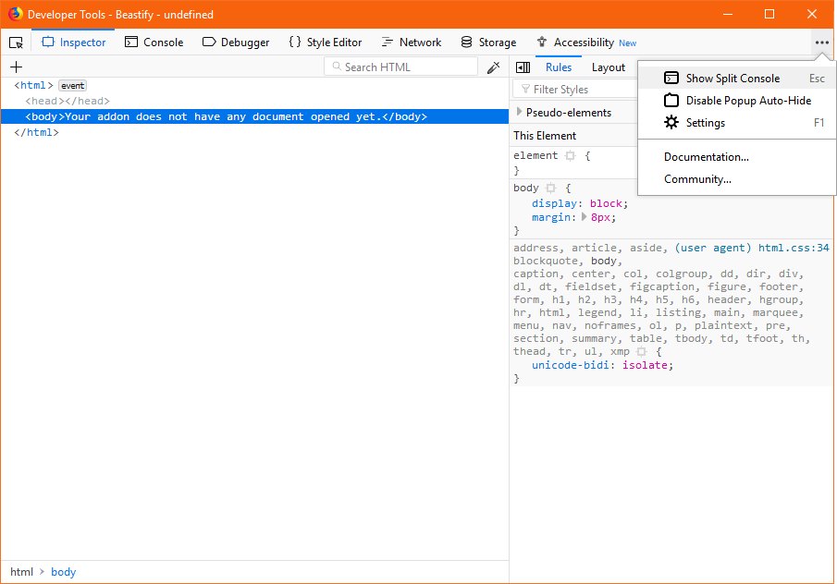This screenshot has width=837, height=584.
Task: Click the eyedropper color picker icon
Action: click(493, 67)
